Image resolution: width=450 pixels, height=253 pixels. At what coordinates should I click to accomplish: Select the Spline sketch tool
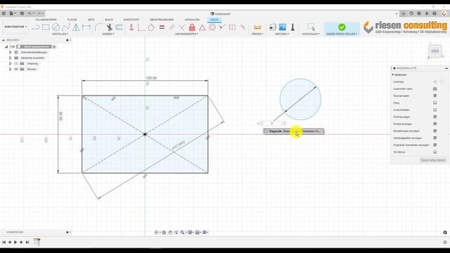click(65, 27)
